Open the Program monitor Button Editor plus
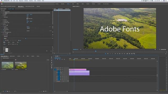Viewport: 168px width, 94px height. point(166,54)
